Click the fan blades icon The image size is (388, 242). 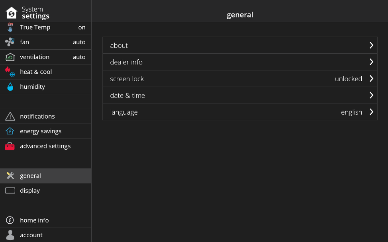click(10, 42)
